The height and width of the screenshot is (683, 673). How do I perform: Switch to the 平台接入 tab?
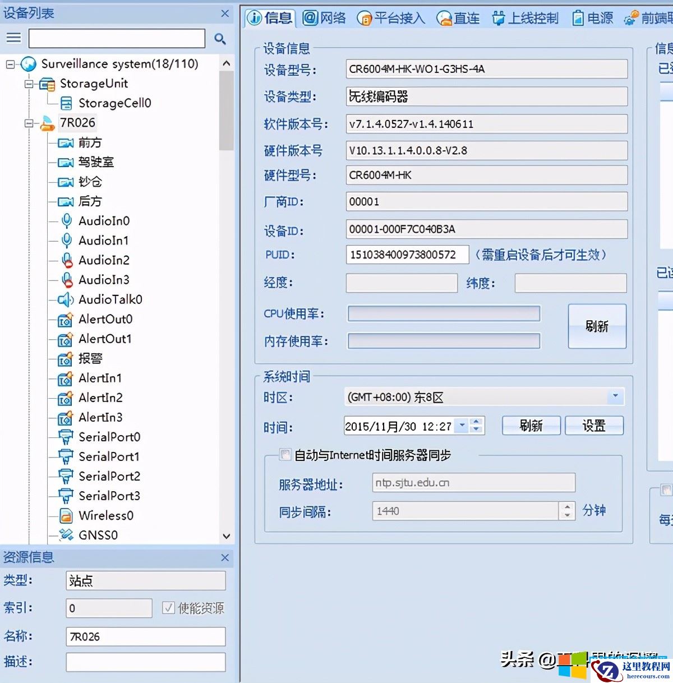click(391, 19)
